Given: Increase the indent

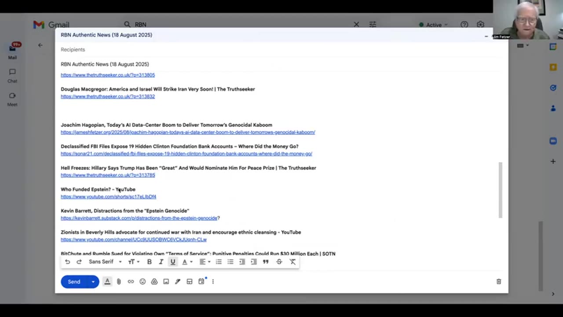Looking at the screenshot, I should (254, 262).
